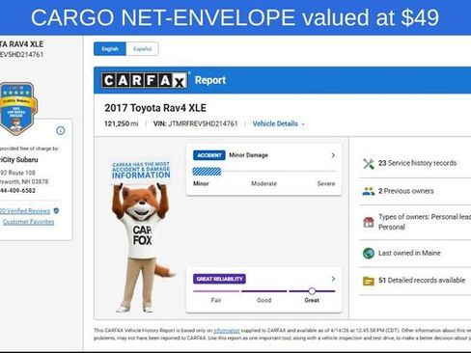
Task: Click the CARFAX logo in report header
Action: pos(144,80)
